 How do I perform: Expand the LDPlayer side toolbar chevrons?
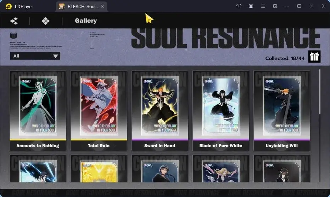pos(324,6)
